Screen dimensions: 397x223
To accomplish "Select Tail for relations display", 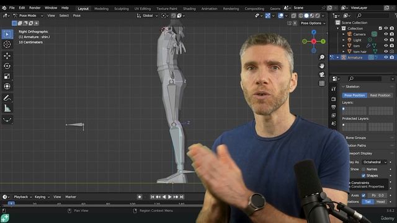I will pyautogui.click(x=368, y=201).
